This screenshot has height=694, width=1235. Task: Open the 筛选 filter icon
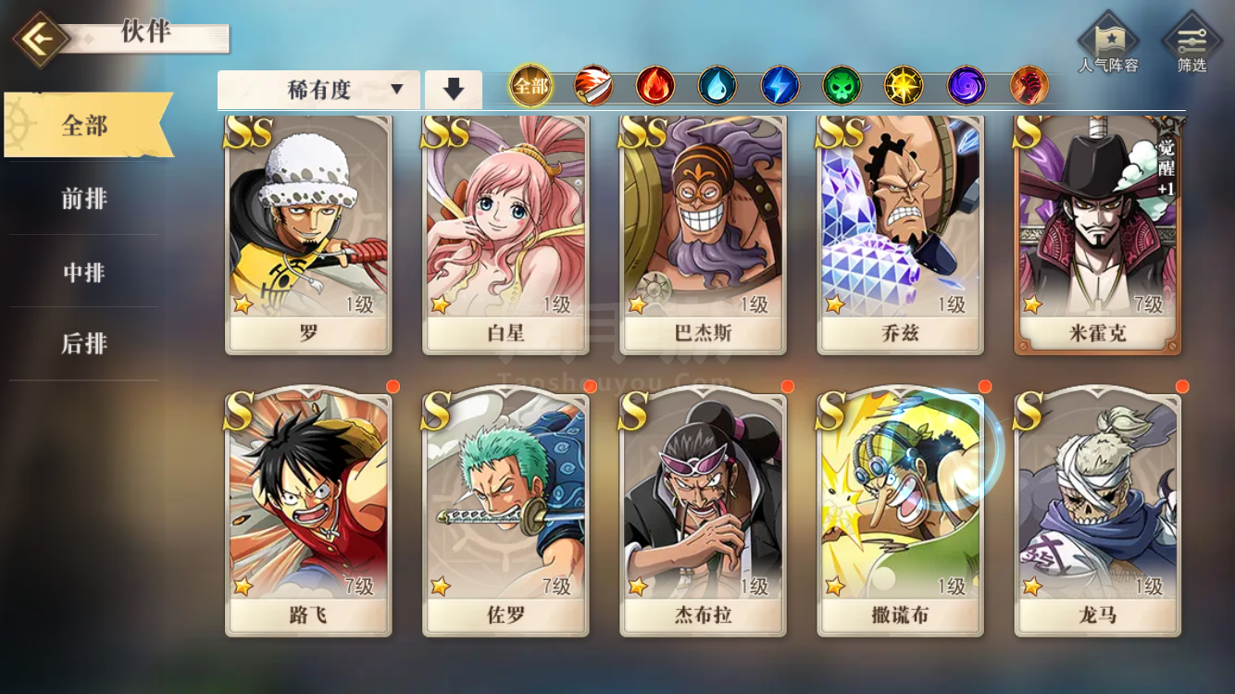point(1191,43)
